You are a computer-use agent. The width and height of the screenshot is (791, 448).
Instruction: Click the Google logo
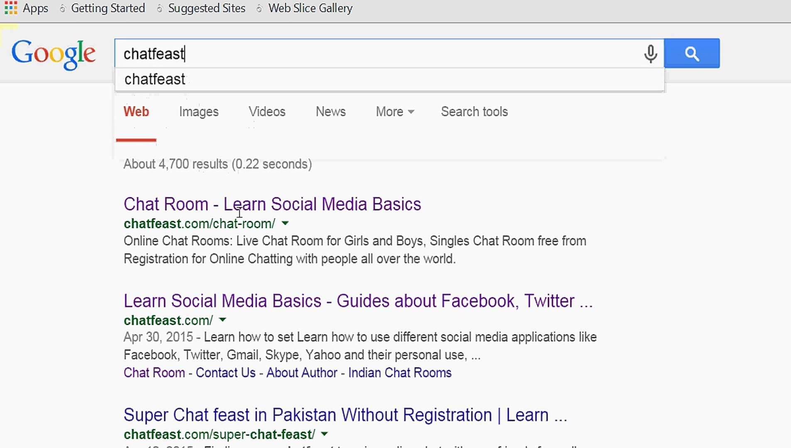[x=54, y=54]
